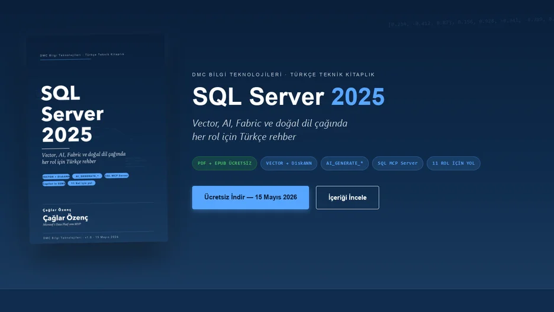Screen dimensions: 554x312
Task: Select the PDF + EPUB ÜCRETSİZ tag
Action: point(224,163)
